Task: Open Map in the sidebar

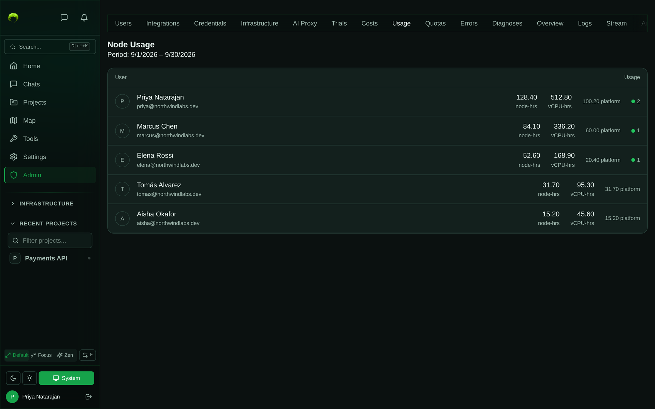Action: coord(50,120)
